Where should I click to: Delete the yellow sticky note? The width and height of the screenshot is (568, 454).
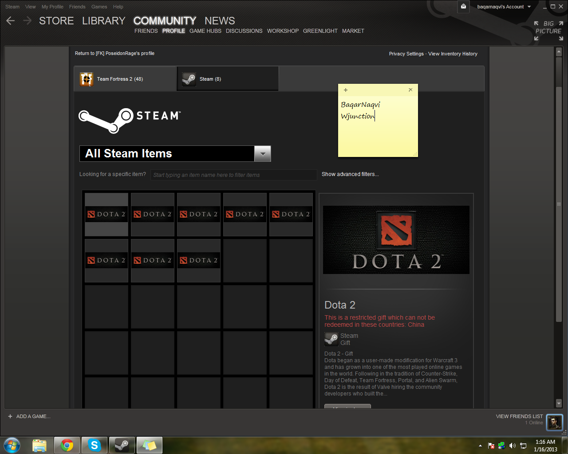click(x=410, y=90)
